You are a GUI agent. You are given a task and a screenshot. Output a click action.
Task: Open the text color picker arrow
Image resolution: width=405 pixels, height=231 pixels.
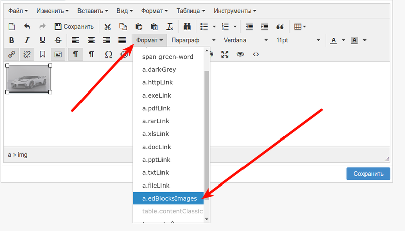pyautogui.click(x=344, y=40)
